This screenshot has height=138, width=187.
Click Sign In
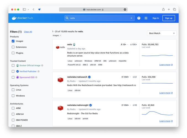click(156, 18)
